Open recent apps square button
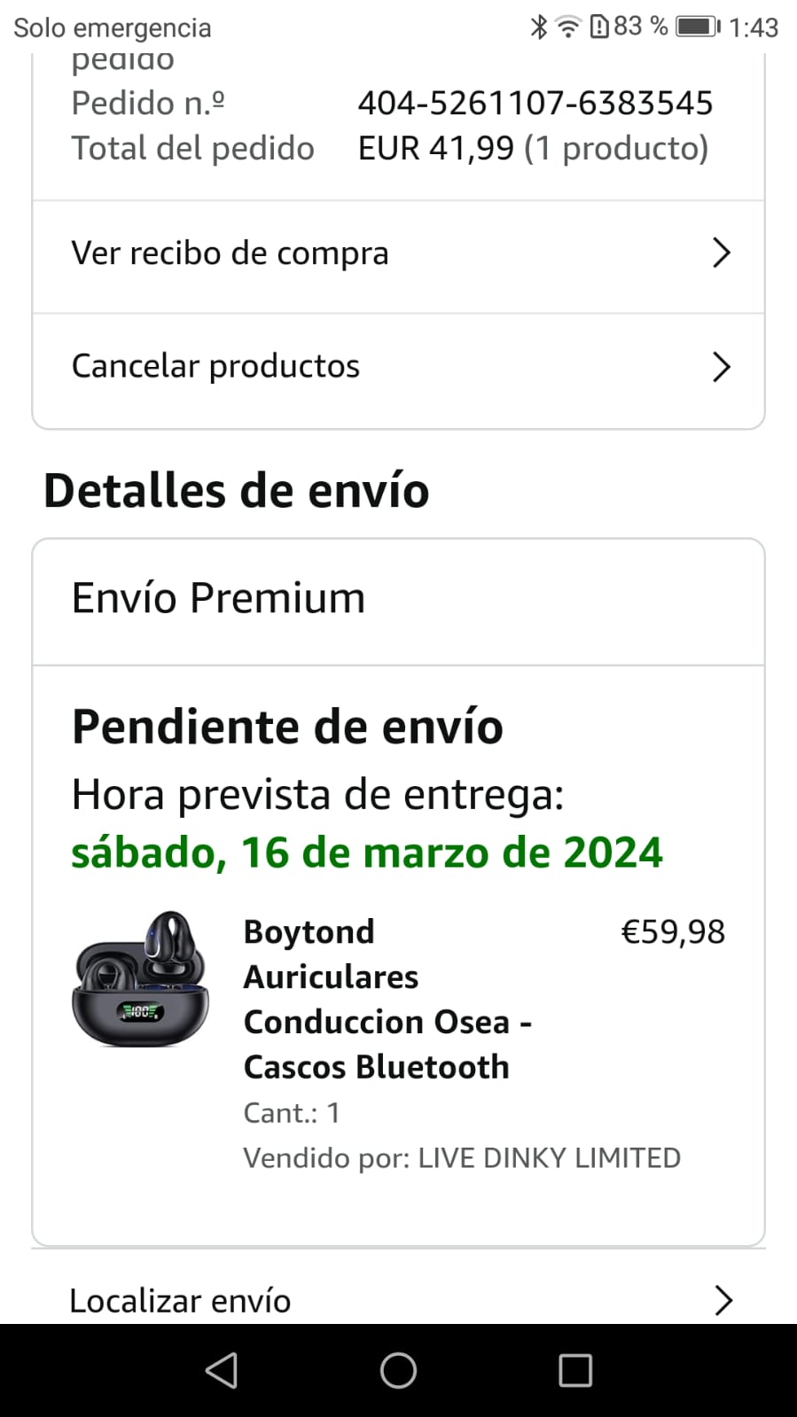Viewport: 797px width, 1417px height. [575, 1370]
